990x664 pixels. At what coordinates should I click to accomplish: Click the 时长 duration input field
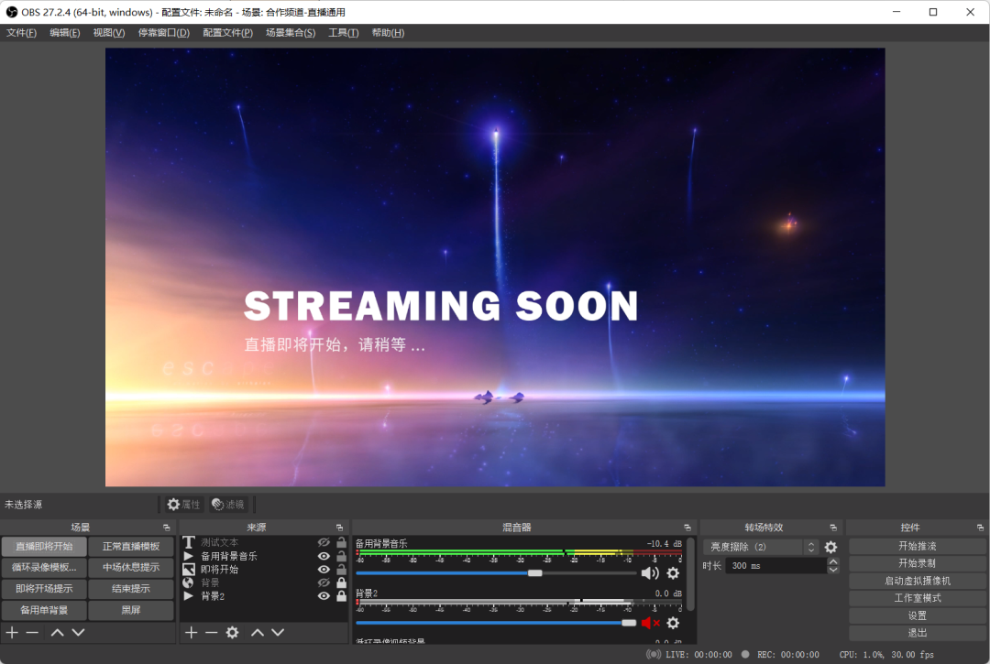[775, 566]
